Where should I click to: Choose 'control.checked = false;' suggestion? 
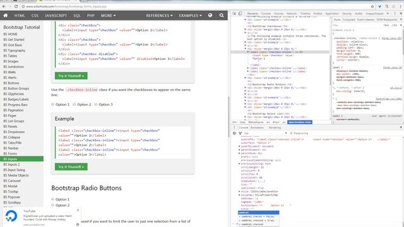[258, 216]
